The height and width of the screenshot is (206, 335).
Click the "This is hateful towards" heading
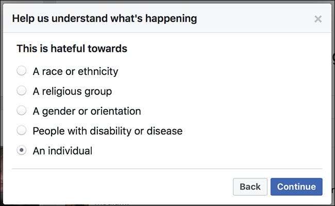click(72, 49)
